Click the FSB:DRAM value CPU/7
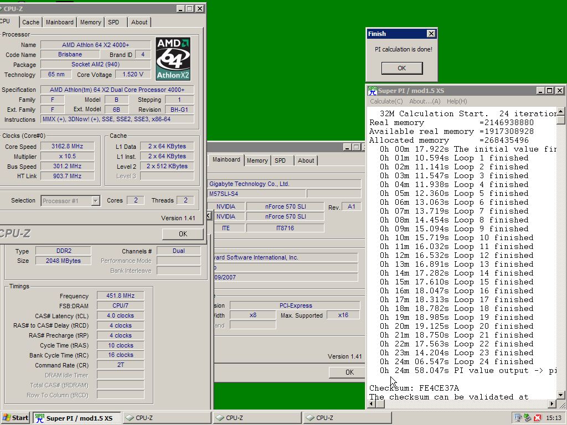Screen dimensions: 567x425 pos(120,305)
